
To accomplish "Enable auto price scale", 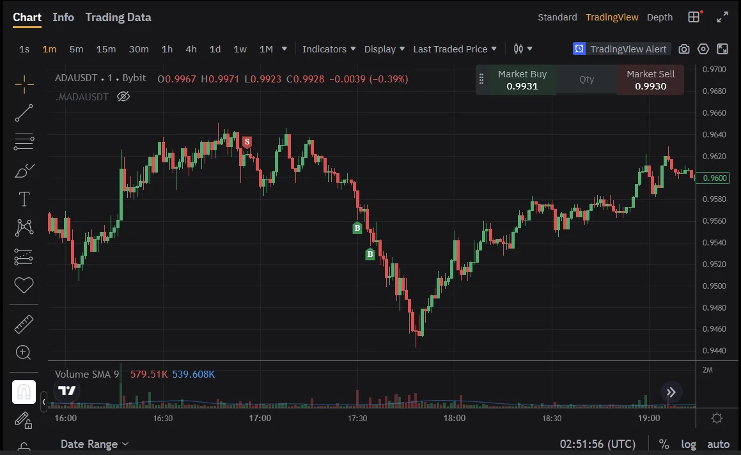I will [x=718, y=444].
